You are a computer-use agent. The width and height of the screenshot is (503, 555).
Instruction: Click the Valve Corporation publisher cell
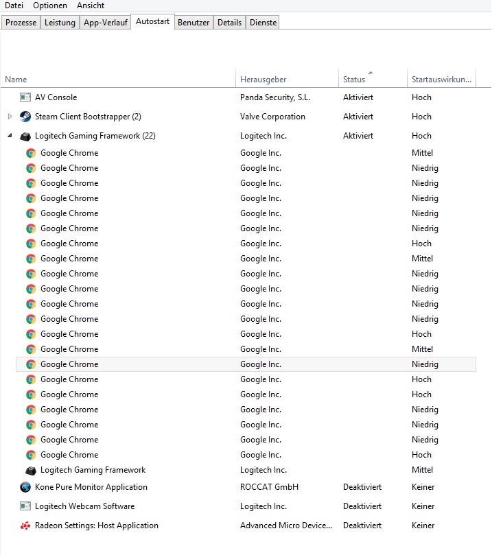[272, 117]
